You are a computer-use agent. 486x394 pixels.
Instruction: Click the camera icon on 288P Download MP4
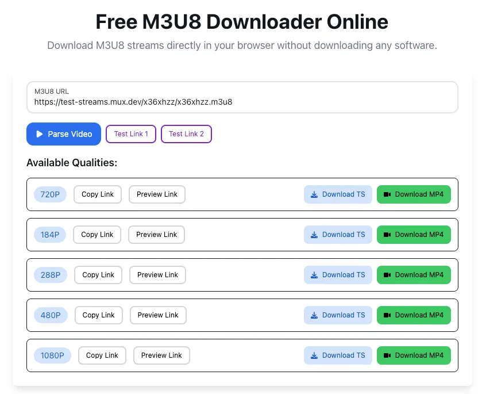[388, 275]
